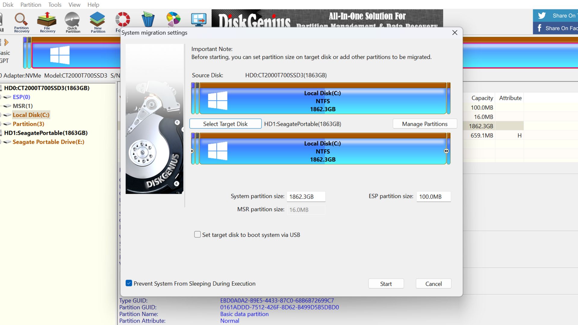Click the HD1:SeagatePortable(1863GB) target disk label

pyautogui.click(x=303, y=124)
